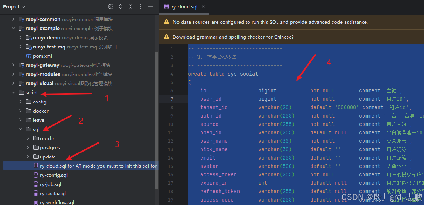This screenshot has height=205, width=424.
Task: Click the warning icon on grammar checker banner
Action: coord(167,37)
